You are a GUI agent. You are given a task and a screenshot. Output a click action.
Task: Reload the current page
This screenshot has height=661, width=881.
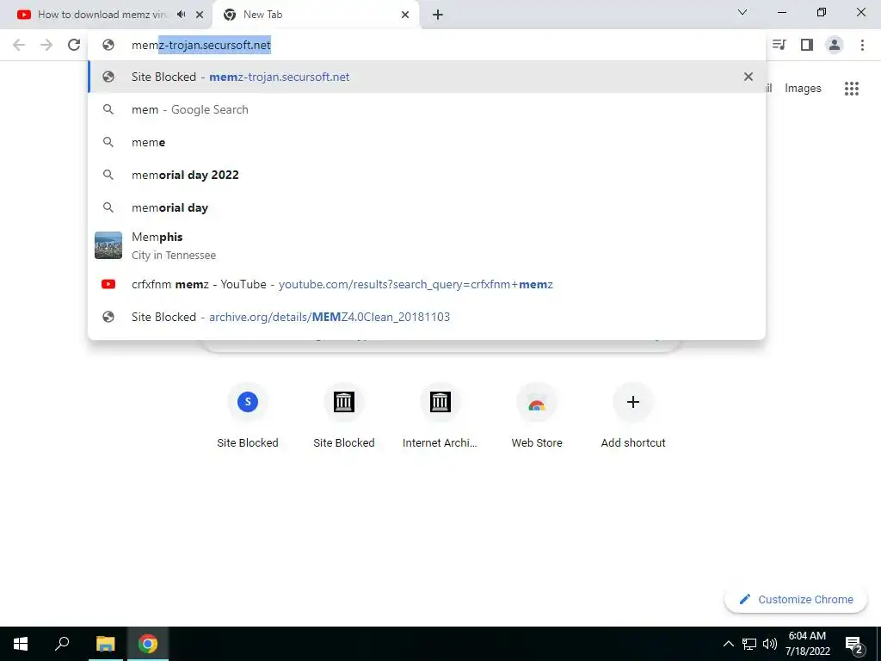[74, 45]
